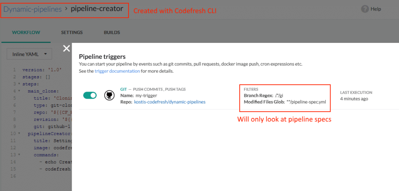Click the GitHub icon beside my-trigger
Screen dimensions: 399x191
109,95
